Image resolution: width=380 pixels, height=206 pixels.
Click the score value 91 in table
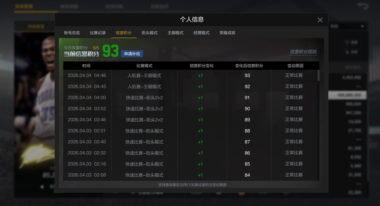(247, 98)
